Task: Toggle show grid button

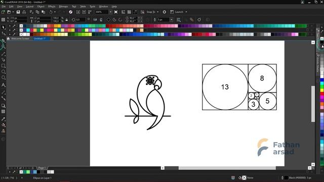Action: [x=129, y=12]
